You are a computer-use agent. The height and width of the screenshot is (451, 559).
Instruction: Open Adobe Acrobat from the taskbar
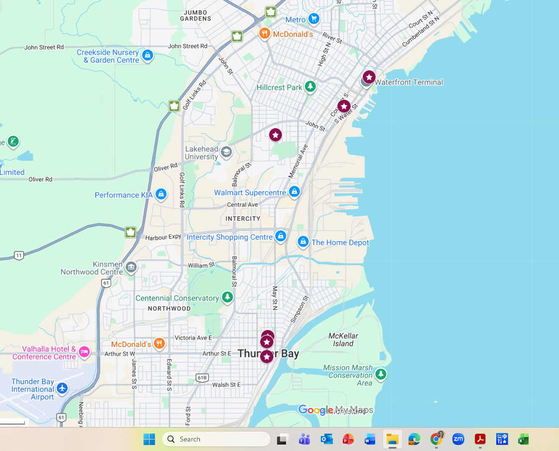pos(480,439)
